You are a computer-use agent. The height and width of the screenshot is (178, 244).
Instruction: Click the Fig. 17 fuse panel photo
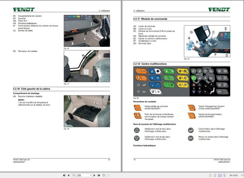click(x=87, y=66)
